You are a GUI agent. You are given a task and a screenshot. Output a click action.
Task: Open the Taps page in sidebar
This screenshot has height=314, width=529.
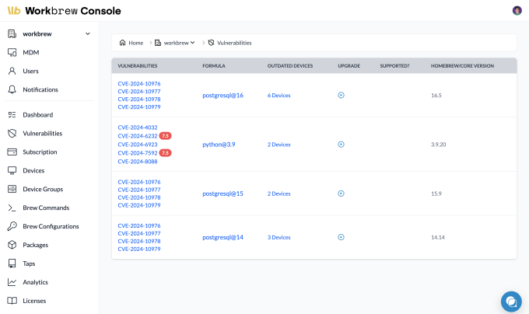pyautogui.click(x=30, y=263)
